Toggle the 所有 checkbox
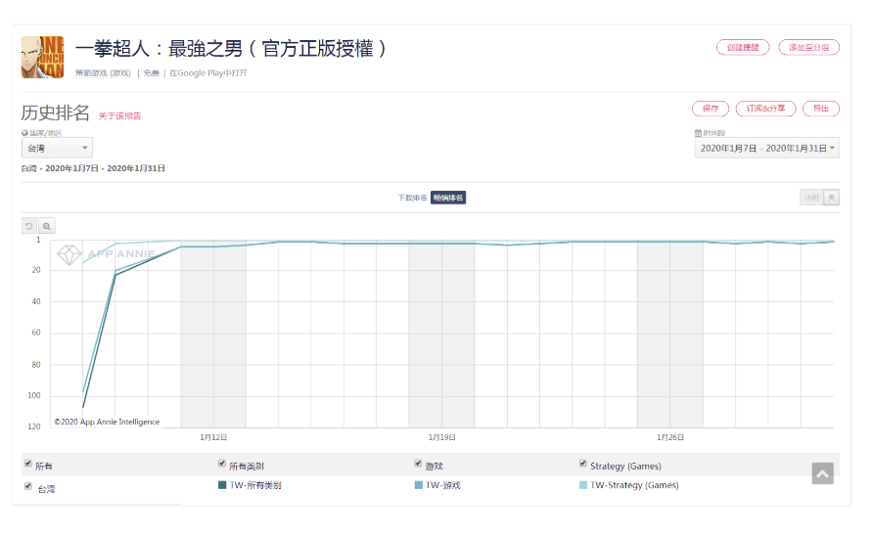The height and width of the screenshot is (537, 871). pos(27,463)
